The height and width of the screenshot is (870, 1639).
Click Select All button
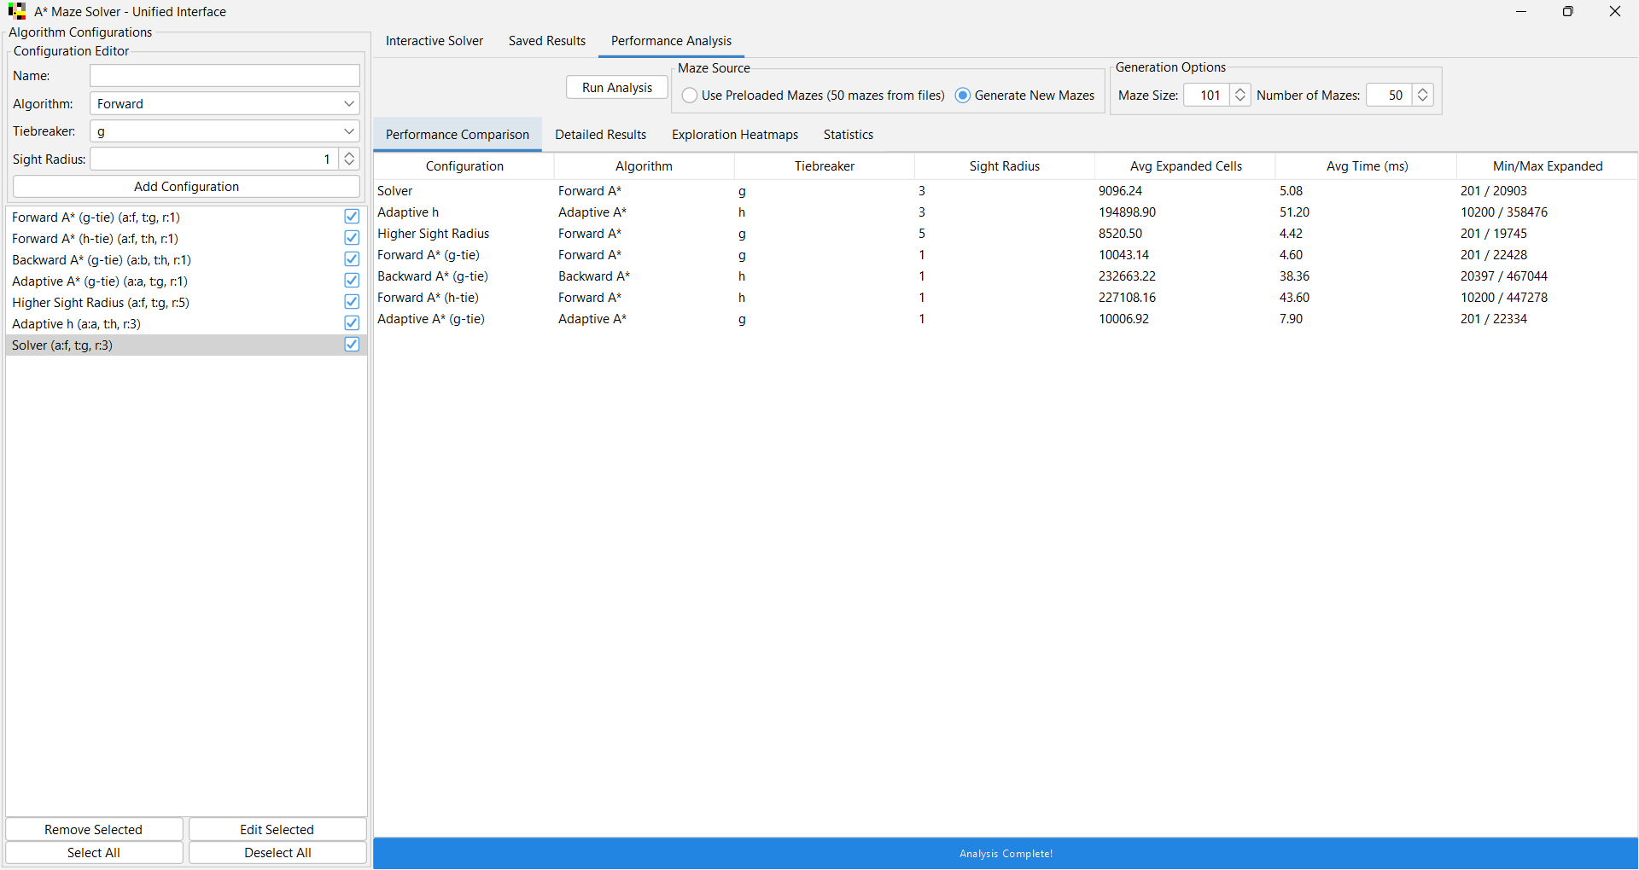[x=94, y=853]
